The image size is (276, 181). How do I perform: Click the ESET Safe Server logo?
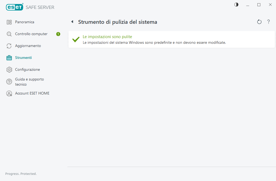tap(30, 7)
